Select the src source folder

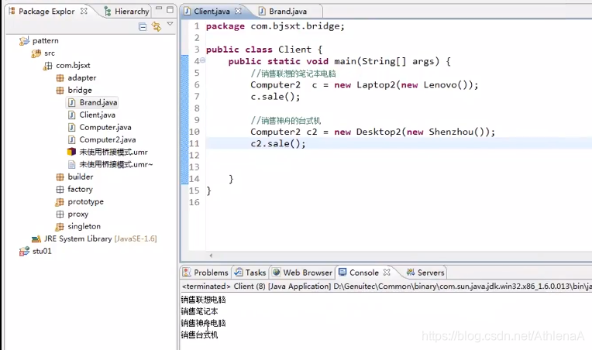click(50, 53)
